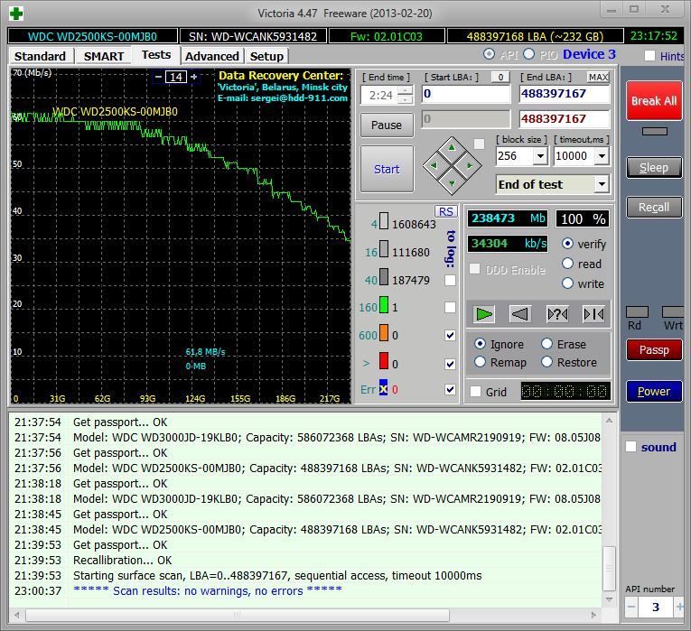Expand the timeout ms dropdown
691x631 pixels.
602,156
